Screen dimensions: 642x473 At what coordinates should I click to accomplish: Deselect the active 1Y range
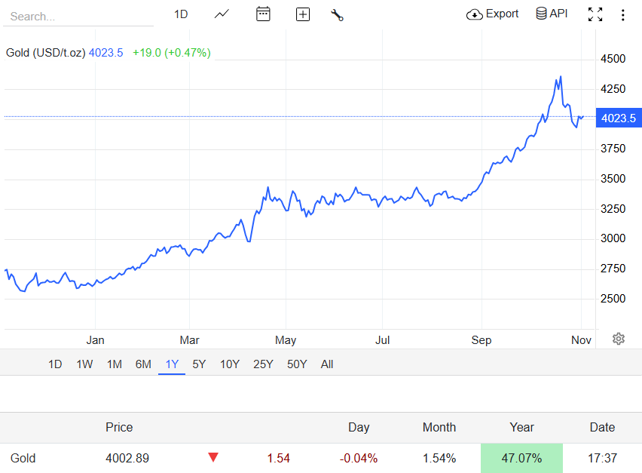(x=171, y=364)
